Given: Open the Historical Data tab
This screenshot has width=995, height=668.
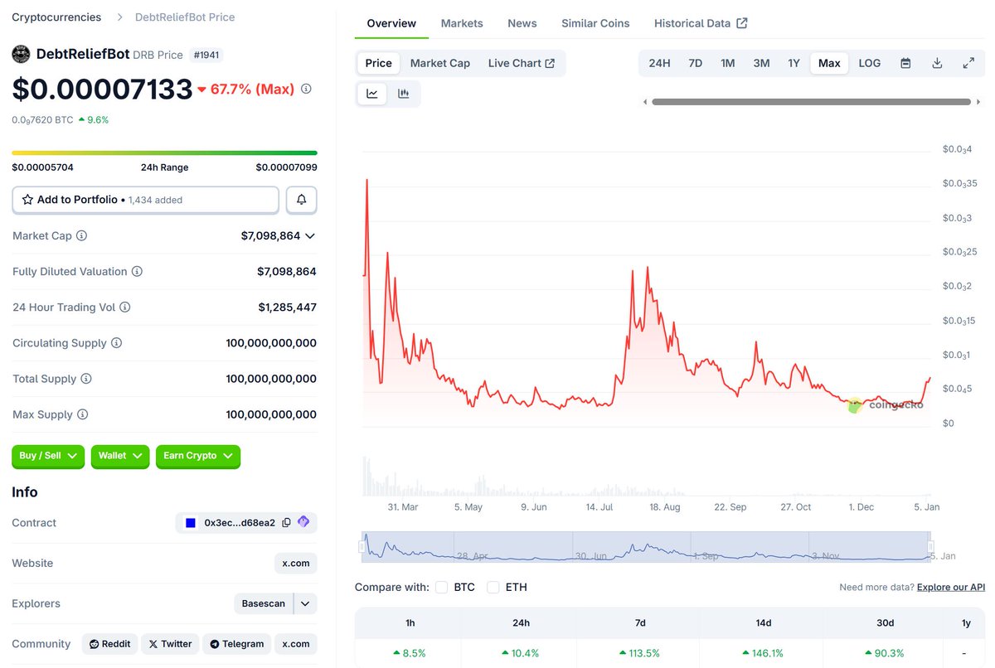Looking at the screenshot, I should click(701, 23).
